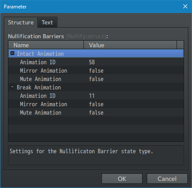Click Break Mute Animation's false value

click(96, 112)
